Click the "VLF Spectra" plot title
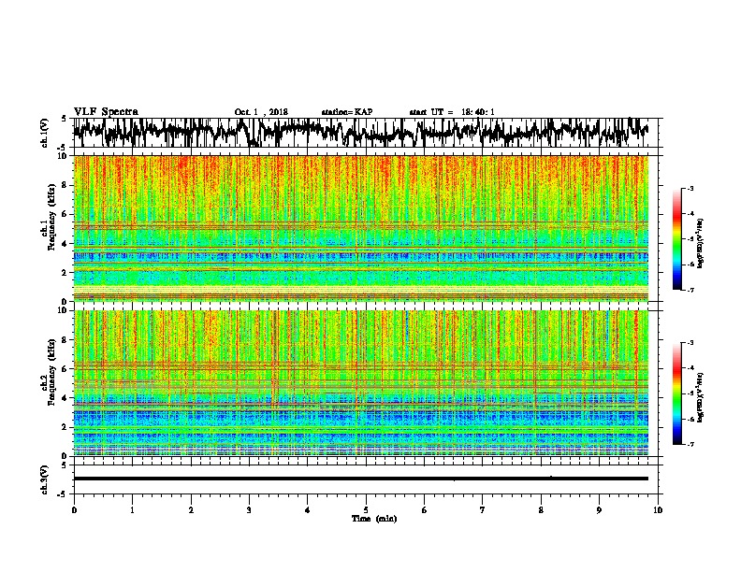741x572 pixels. pos(106,111)
